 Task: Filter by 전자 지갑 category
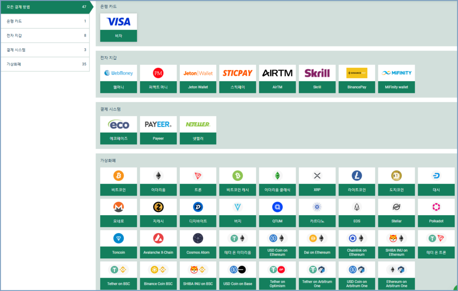click(x=45, y=35)
